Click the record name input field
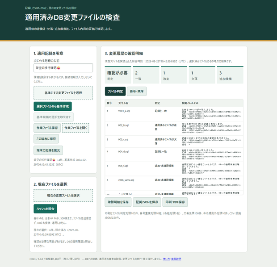 pos(63,68)
